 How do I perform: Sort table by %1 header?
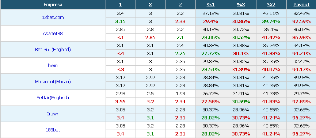pyautogui.click(x=210, y=5)
